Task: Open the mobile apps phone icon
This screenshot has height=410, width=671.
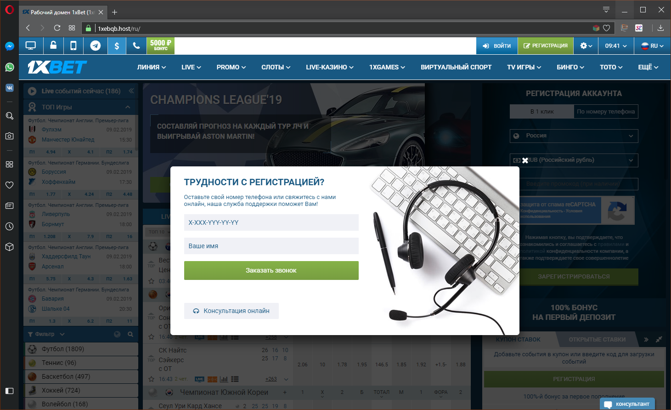Action: (73, 46)
